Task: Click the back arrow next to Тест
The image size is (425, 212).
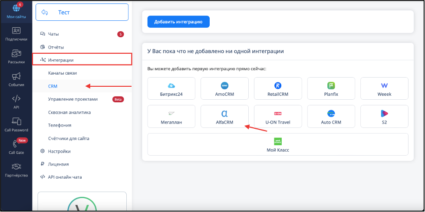Action: (44, 13)
